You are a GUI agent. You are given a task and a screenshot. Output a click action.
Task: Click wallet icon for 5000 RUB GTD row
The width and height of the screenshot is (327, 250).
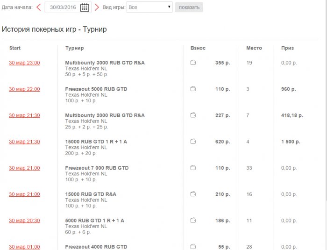coord(193,220)
